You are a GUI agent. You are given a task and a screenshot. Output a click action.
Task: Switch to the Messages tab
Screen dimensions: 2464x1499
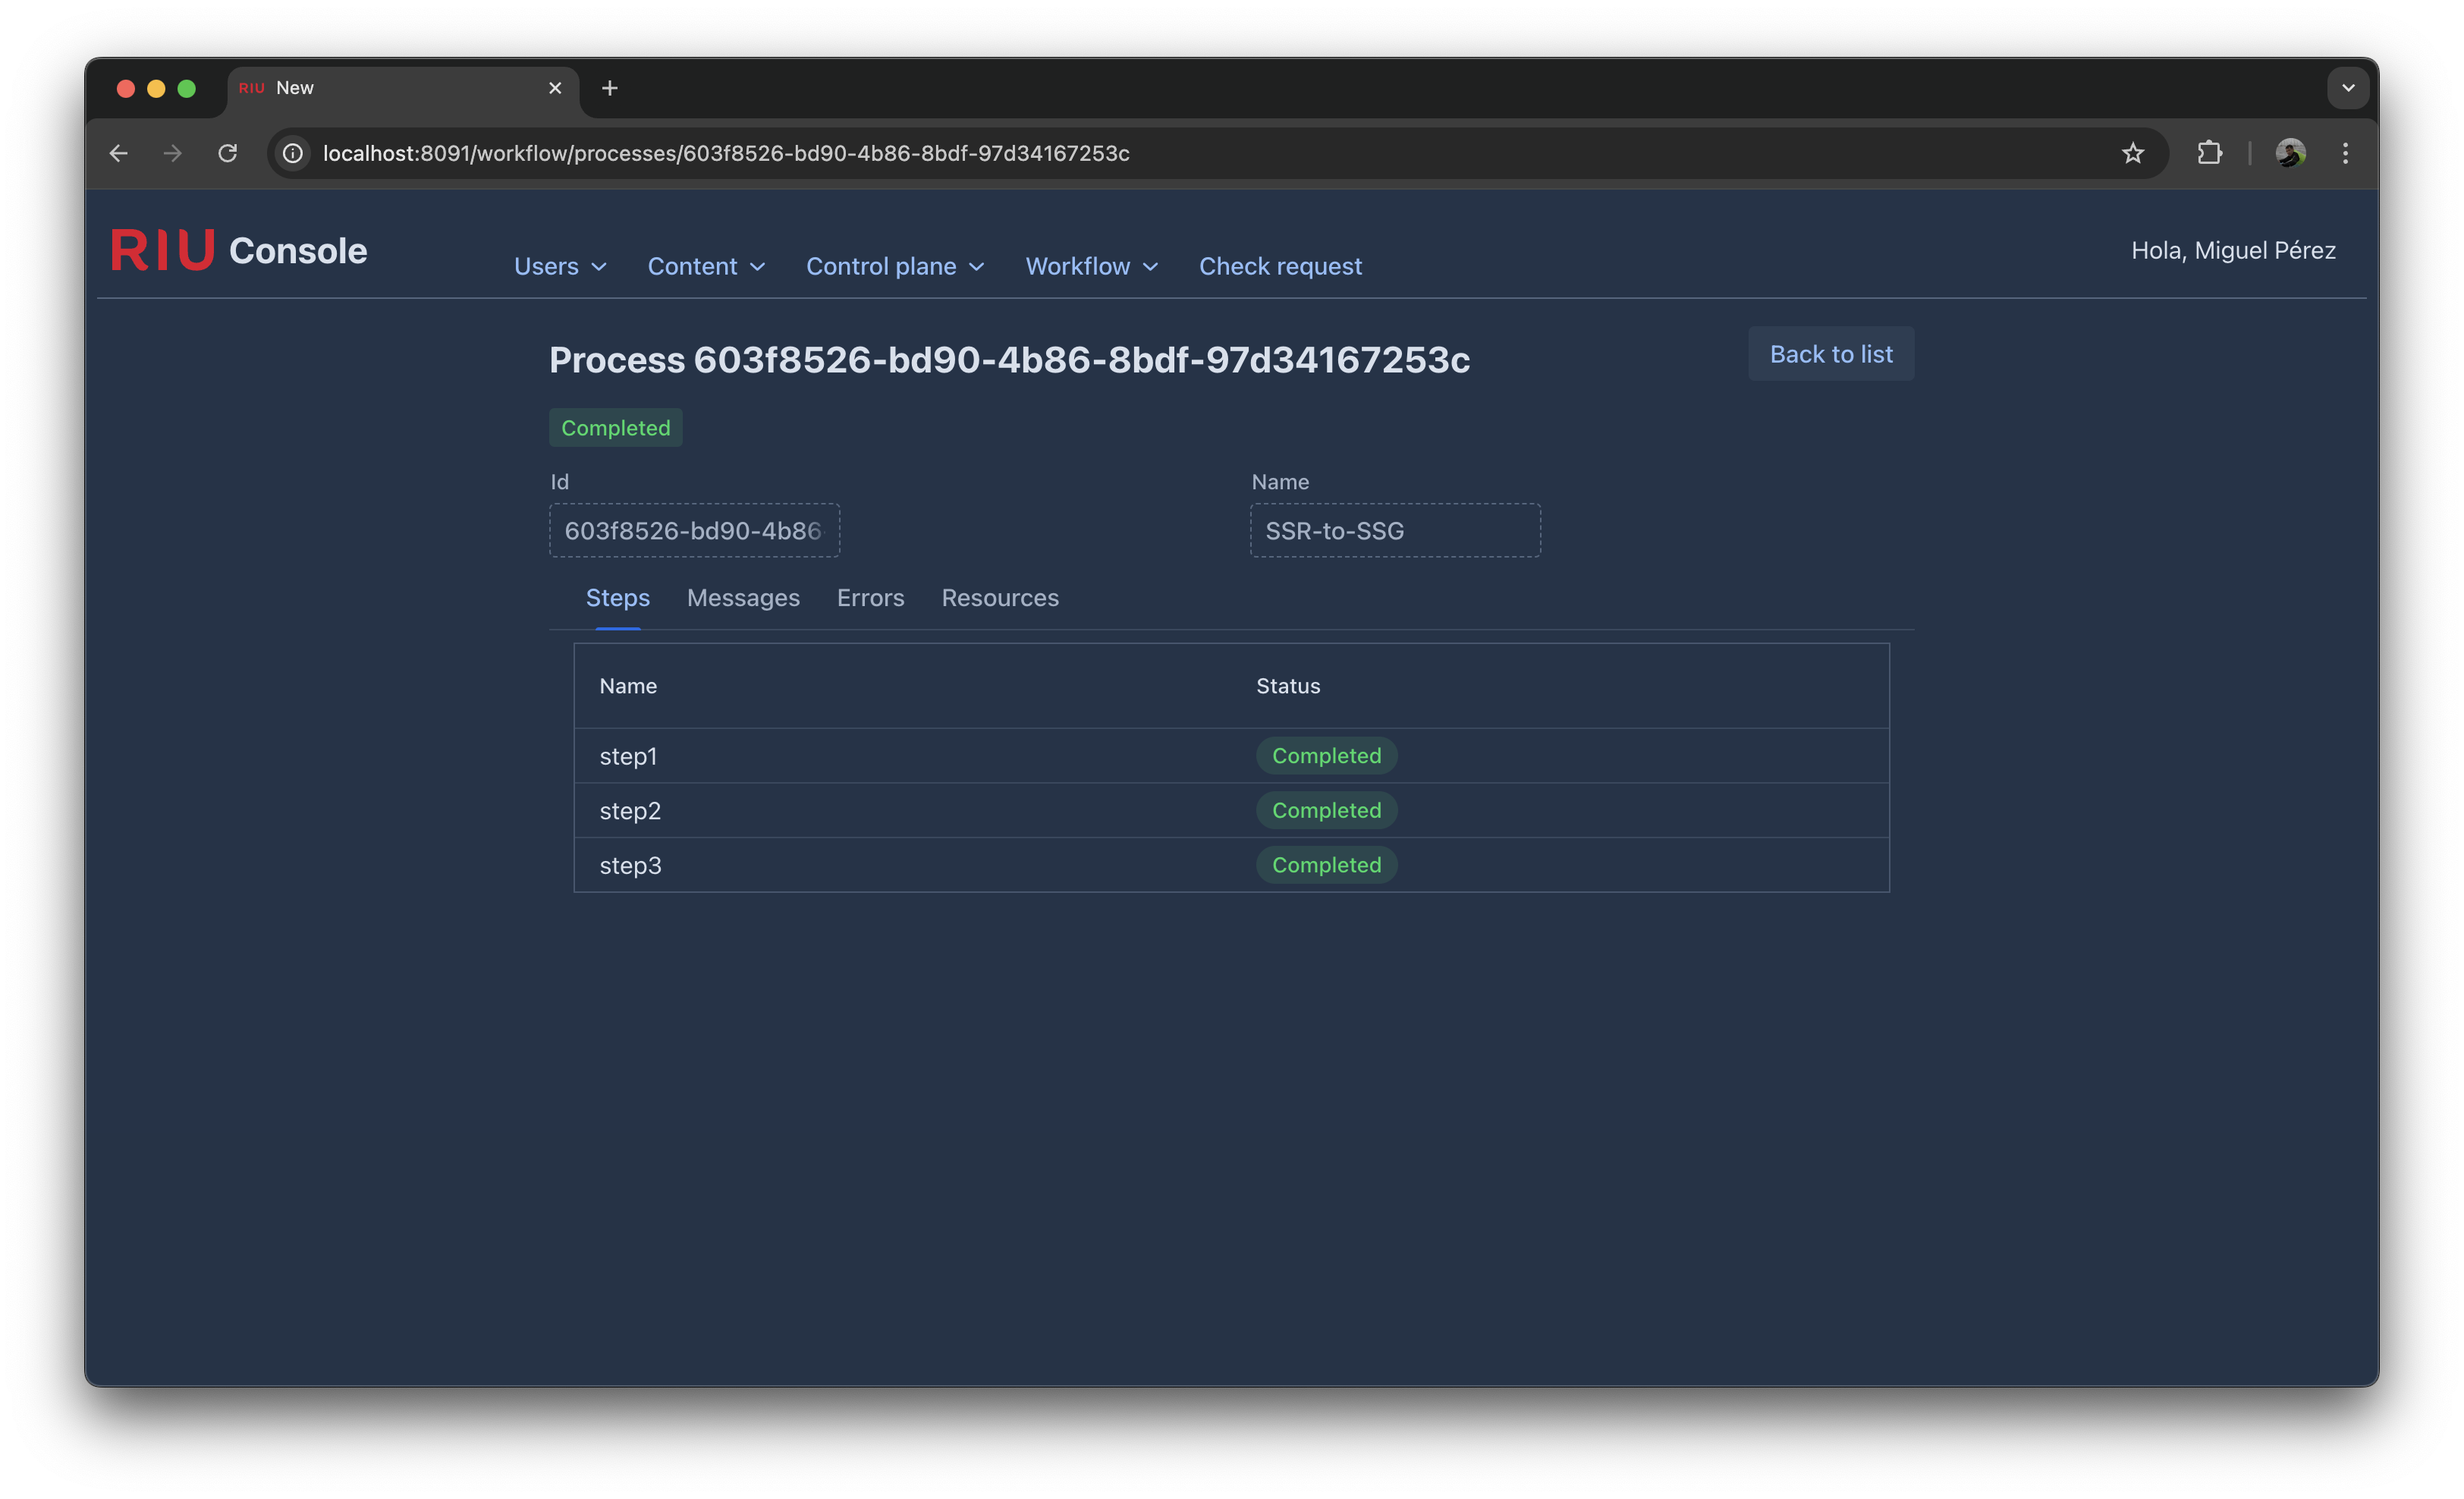(x=743, y=597)
